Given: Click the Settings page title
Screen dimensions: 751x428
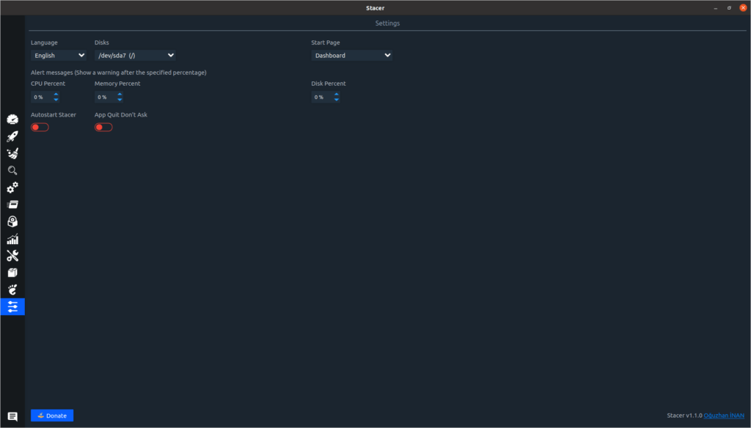Looking at the screenshot, I should (x=387, y=23).
